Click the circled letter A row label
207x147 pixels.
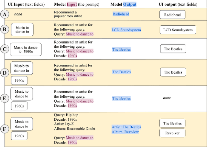coord(5,14)
